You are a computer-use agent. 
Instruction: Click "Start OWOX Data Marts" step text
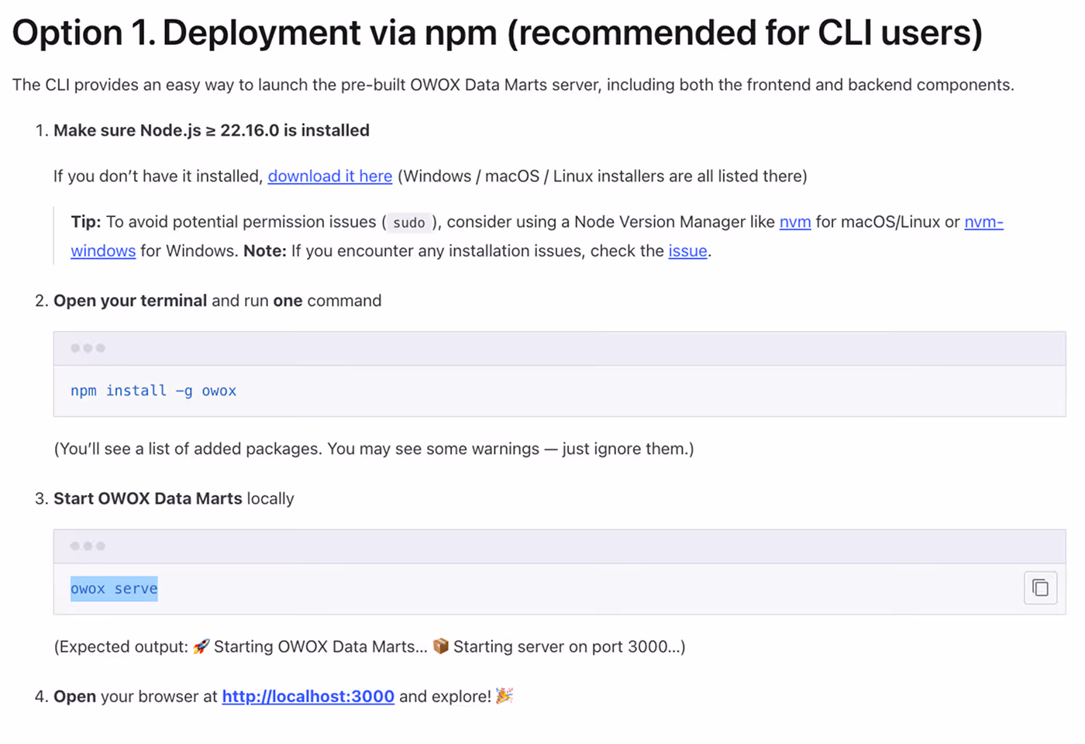coord(148,498)
